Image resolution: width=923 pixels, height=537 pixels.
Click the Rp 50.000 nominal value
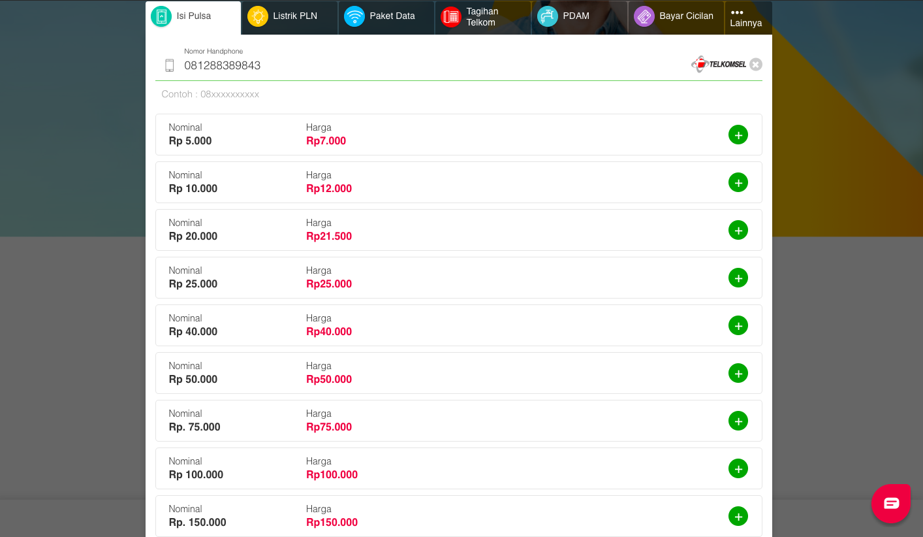point(193,380)
